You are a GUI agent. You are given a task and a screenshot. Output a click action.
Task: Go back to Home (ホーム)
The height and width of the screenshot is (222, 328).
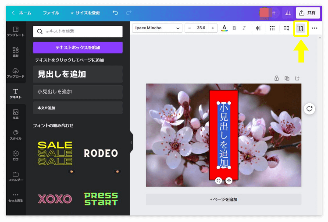tap(21, 13)
